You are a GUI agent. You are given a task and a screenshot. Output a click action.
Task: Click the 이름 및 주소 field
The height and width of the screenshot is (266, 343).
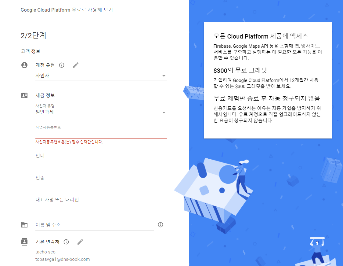click(95, 225)
